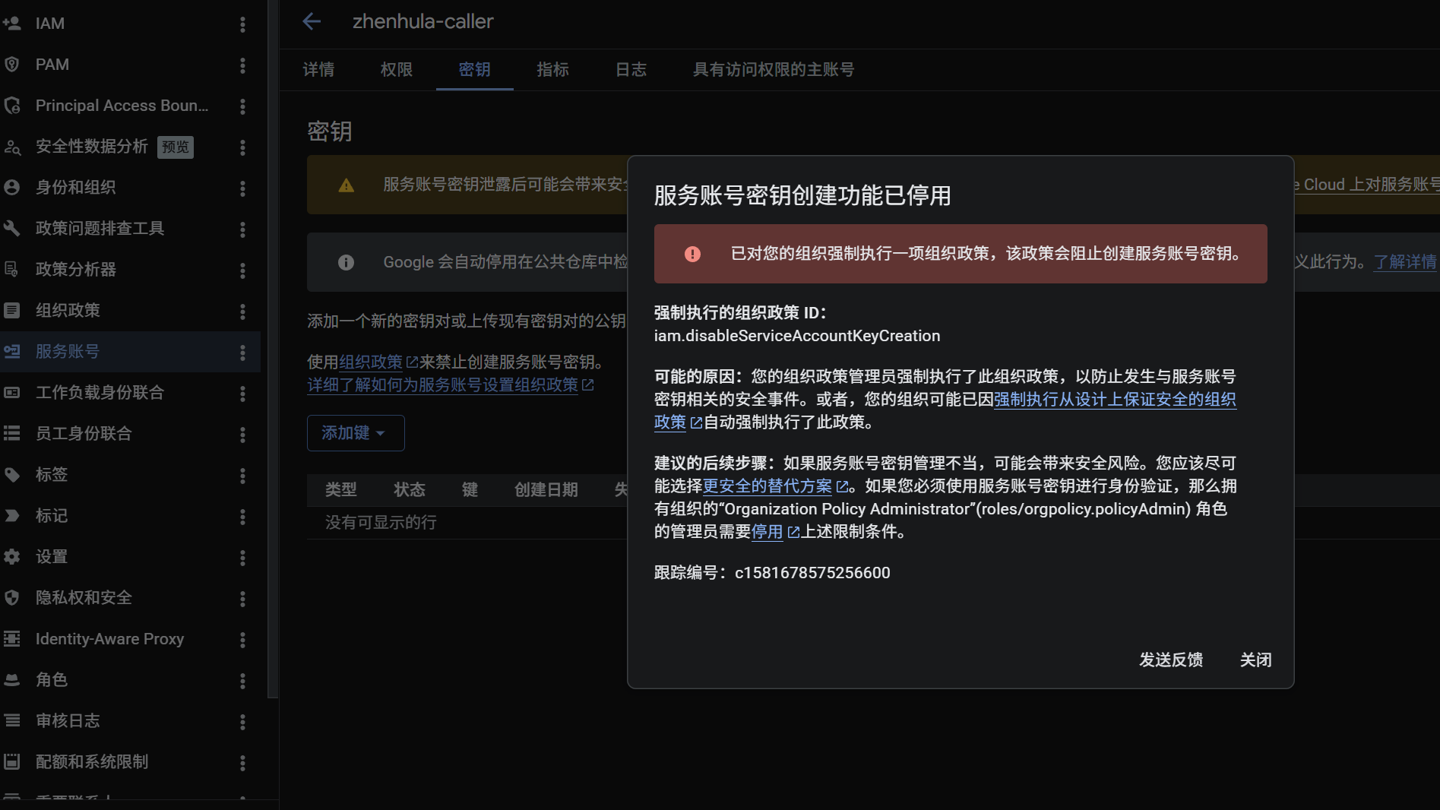Click the zhenhula-caller page title
This screenshot has width=1440, height=810.
click(423, 21)
